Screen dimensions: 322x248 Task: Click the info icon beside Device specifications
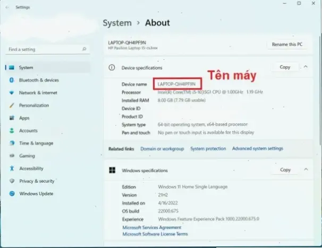click(112, 67)
